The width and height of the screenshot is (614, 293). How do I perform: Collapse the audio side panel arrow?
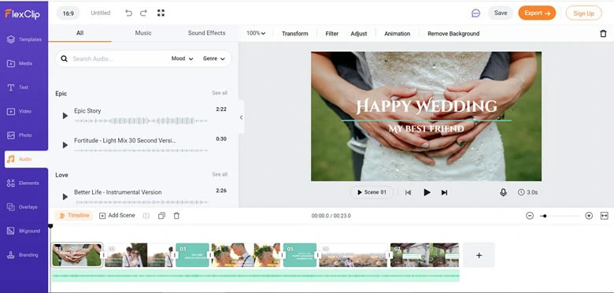coord(241,117)
